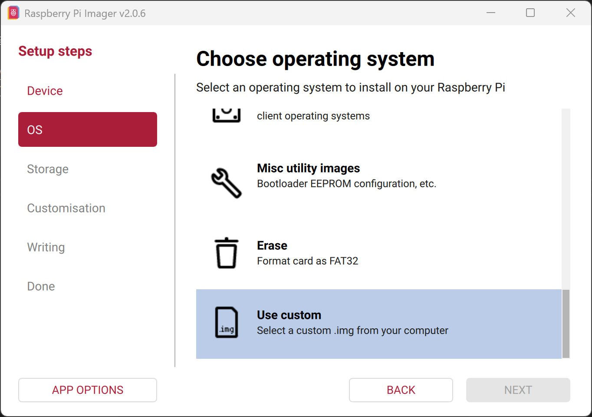Select the Misc utility images wrench icon
Viewport: 592px width, 417px height.
coord(226,182)
